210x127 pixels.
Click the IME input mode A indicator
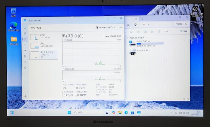point(176,113)
